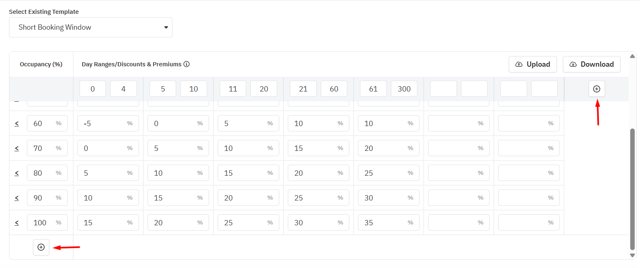Viewport: 640px width, 268px height.
Task: Click the day range start field showing 11
Action: tap(233, 89)
